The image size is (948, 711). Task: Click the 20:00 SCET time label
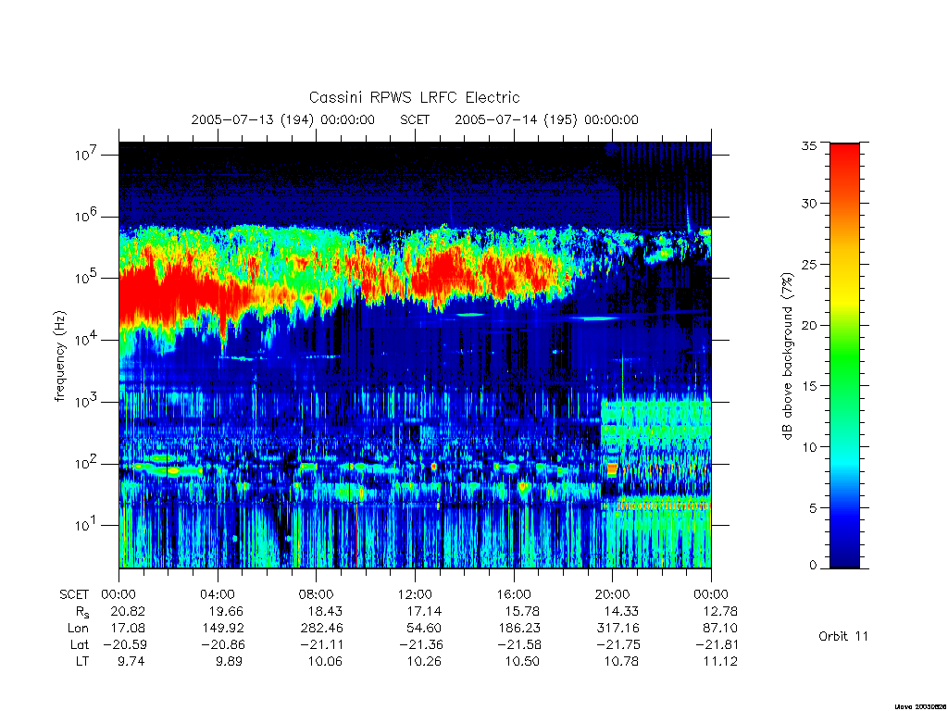(613, 594)
